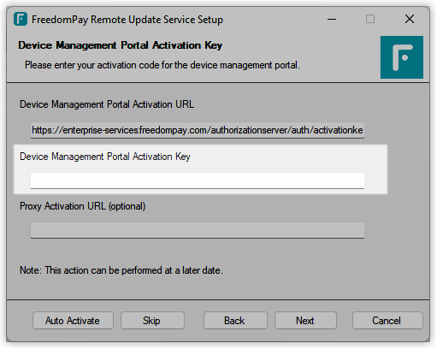Viewport: 437px width, 349px height.
Task: Click the 'FreedomPay Remote Update Service Setup' title
Action: coord(127,20)
